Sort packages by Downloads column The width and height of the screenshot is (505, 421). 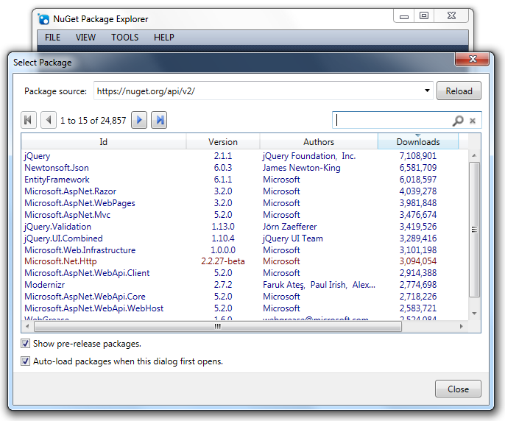[x=417, y=142]
